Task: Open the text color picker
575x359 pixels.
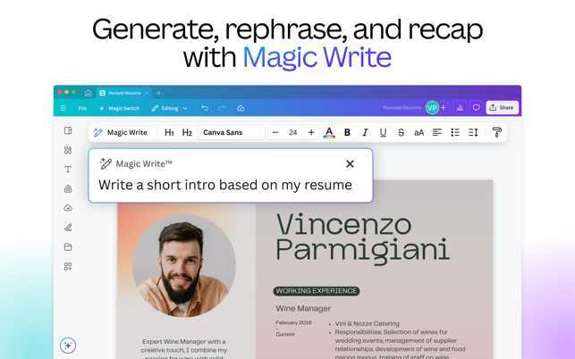Action: pos(329,132)
